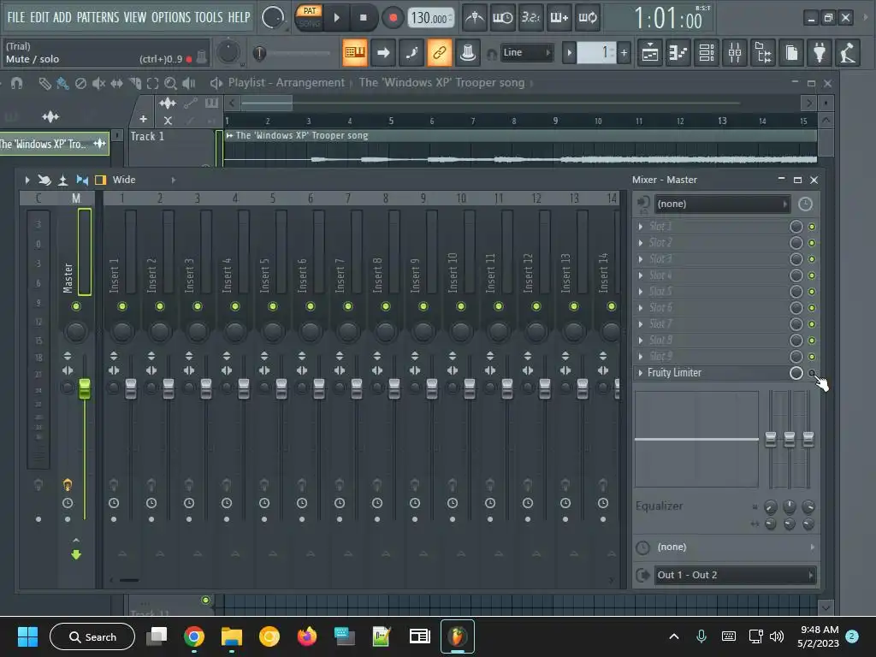Open the FILE menu
The image size is (876, 657).
coord(15,17)
